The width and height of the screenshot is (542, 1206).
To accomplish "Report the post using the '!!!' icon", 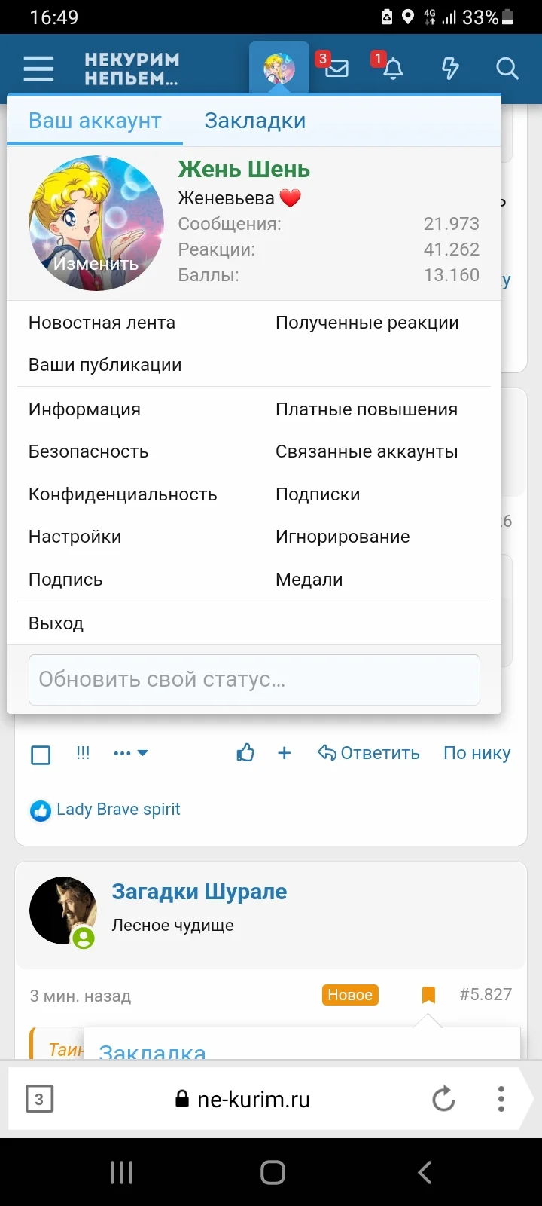I will (x=83, y=752).
